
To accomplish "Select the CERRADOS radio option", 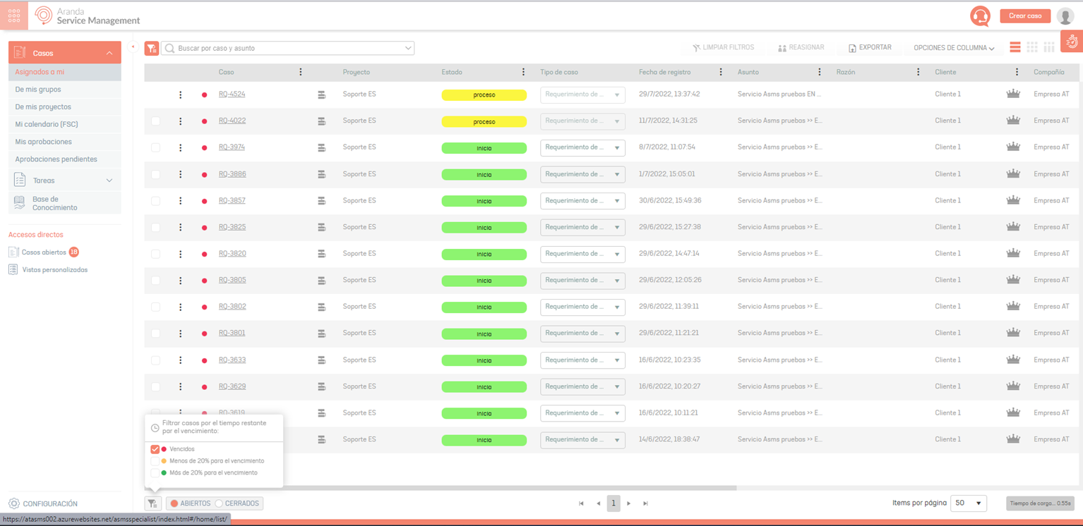I will point(220,503).
